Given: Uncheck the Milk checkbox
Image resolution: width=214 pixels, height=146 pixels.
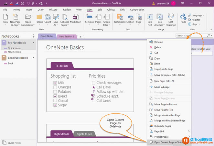Looking at the screenshot, I should [55, 83].
